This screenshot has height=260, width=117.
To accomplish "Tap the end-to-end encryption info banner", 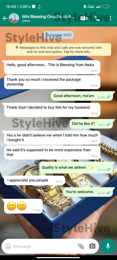I will pos(58,50).
